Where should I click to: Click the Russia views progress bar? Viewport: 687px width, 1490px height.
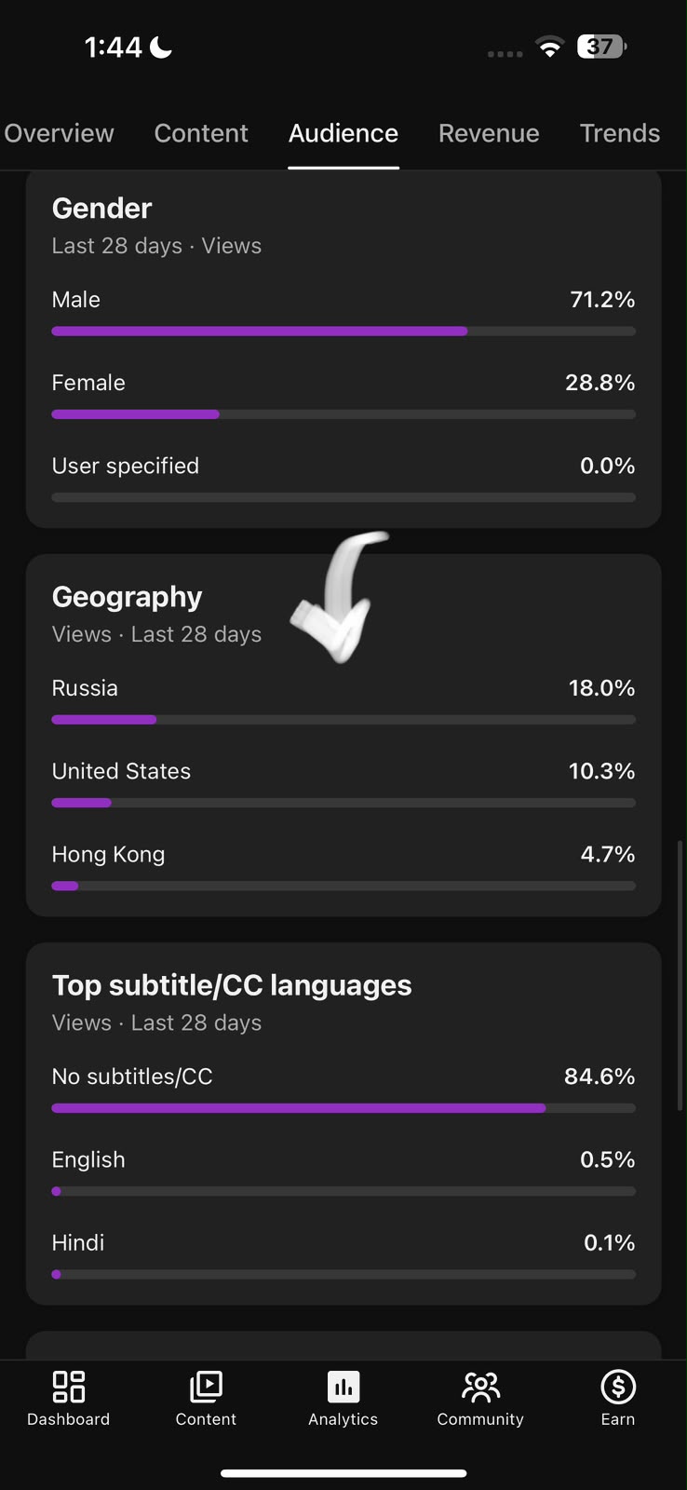343,720
